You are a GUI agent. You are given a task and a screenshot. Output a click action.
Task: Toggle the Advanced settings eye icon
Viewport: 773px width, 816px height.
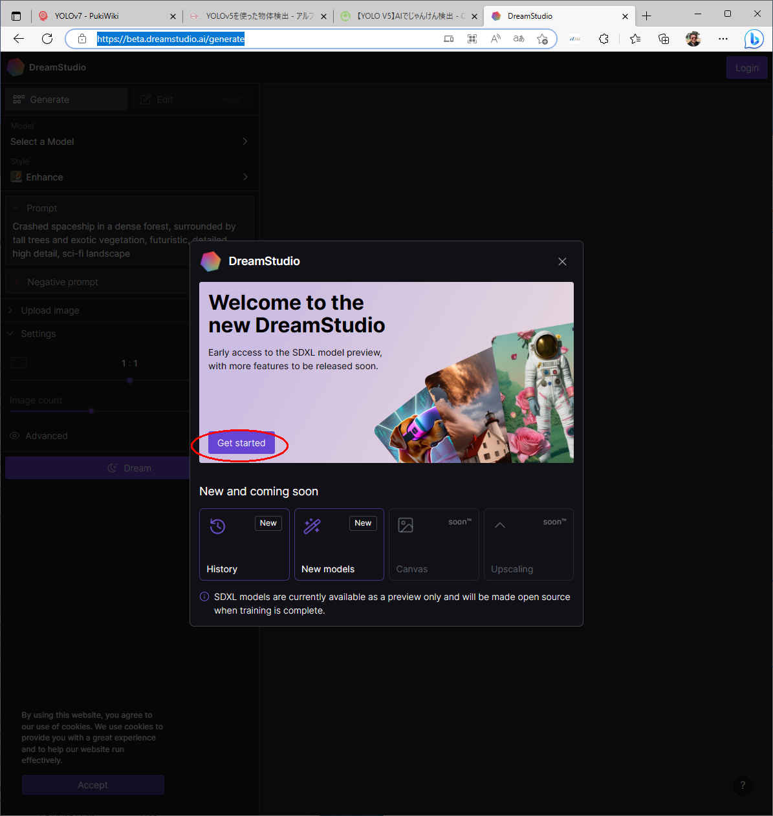pyautogui.click(x=14, y=436)
